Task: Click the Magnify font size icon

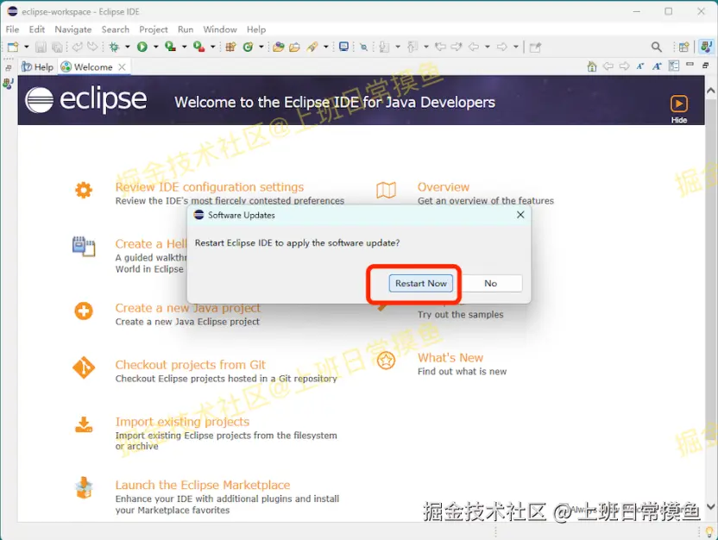Action: pyautogui.click(x=657, y=66)
